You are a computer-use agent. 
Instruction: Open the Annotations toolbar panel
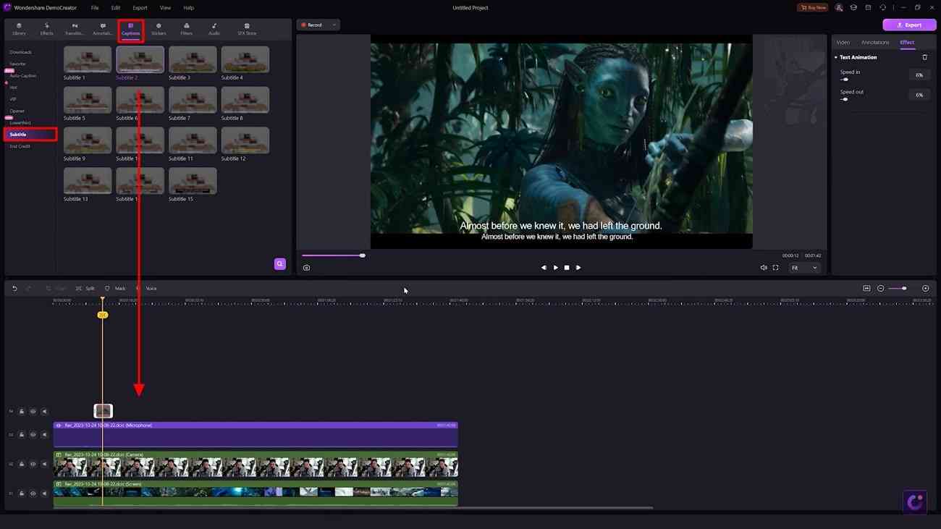tap(103, 29)
